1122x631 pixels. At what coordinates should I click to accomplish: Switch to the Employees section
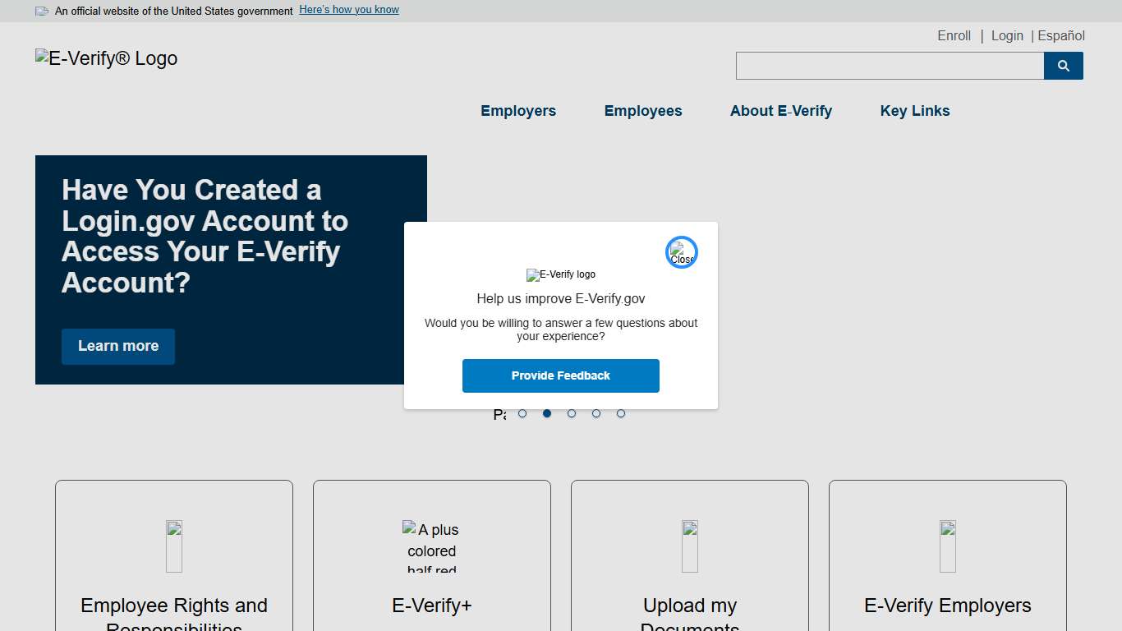(x=643, y=110)
